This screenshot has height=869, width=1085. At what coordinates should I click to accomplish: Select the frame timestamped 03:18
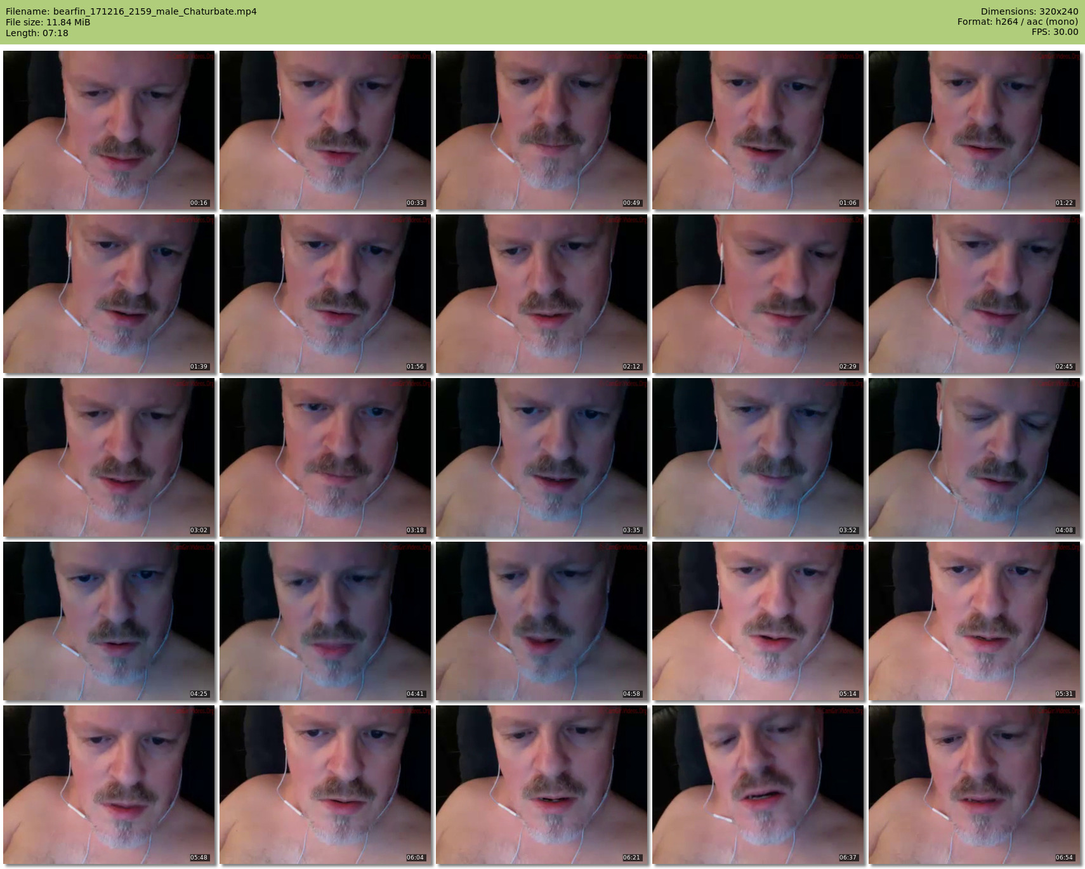[325, 457]
